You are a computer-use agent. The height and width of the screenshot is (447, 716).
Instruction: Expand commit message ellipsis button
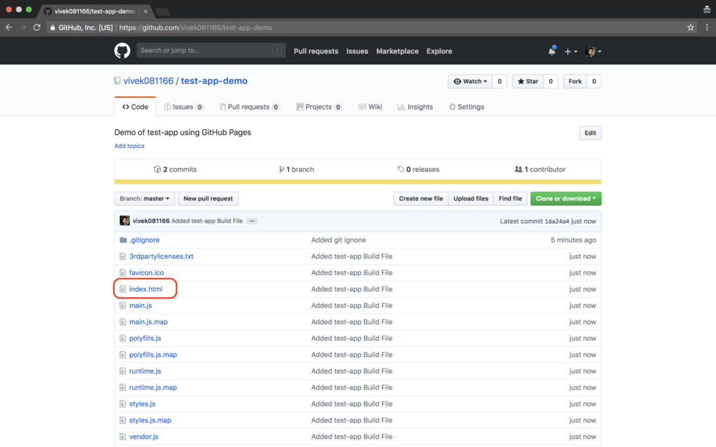252,221
